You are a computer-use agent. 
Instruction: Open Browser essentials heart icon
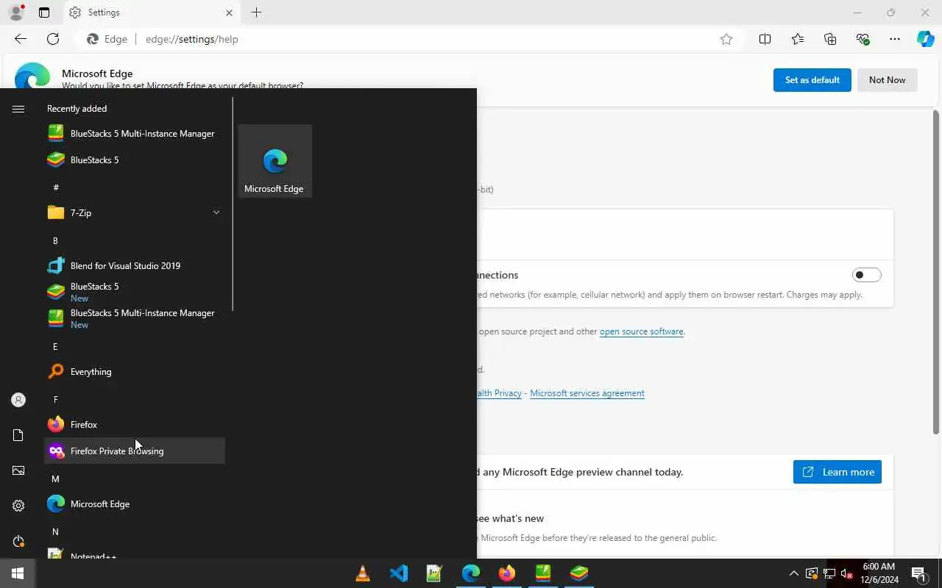863,39
